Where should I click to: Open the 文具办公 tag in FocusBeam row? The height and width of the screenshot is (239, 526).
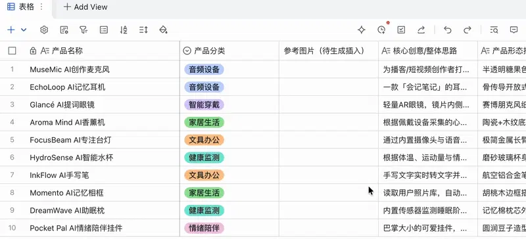(204, 140)
